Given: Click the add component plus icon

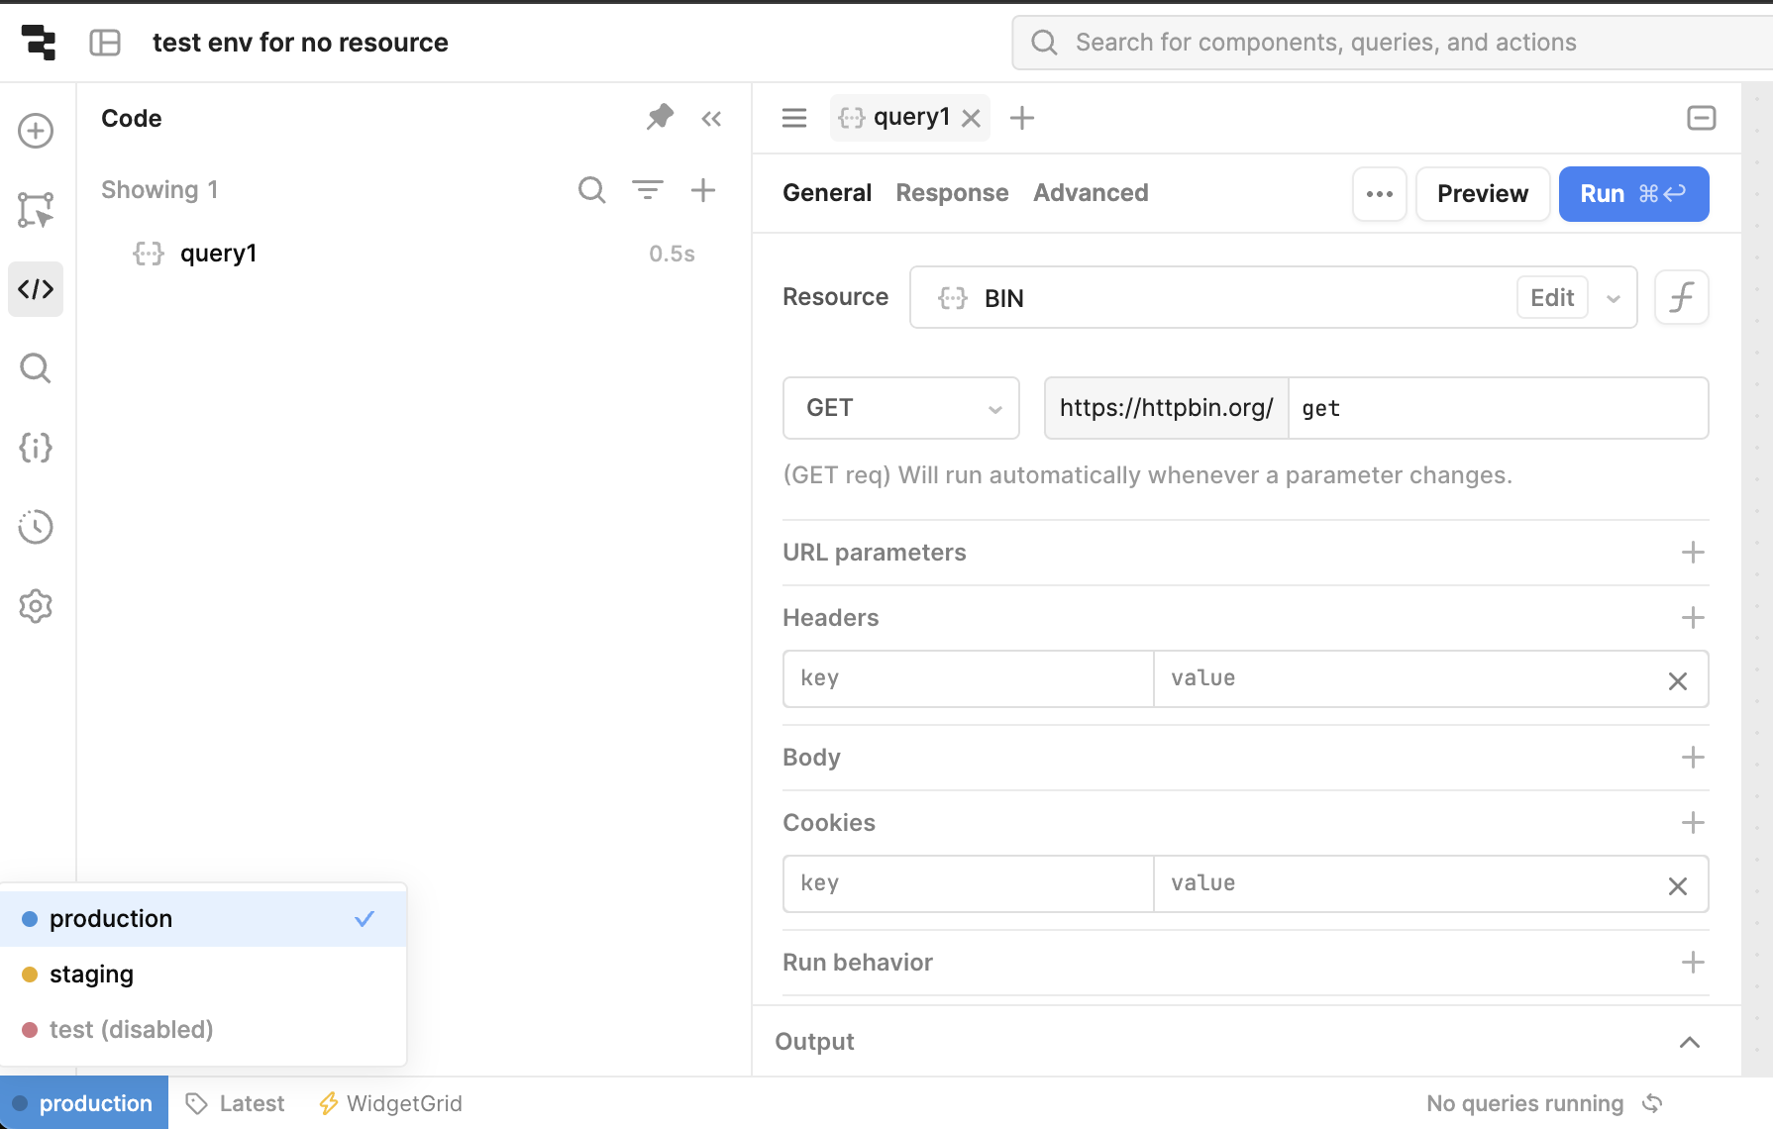Looking at the screenshot, I should tap(36, 130).
